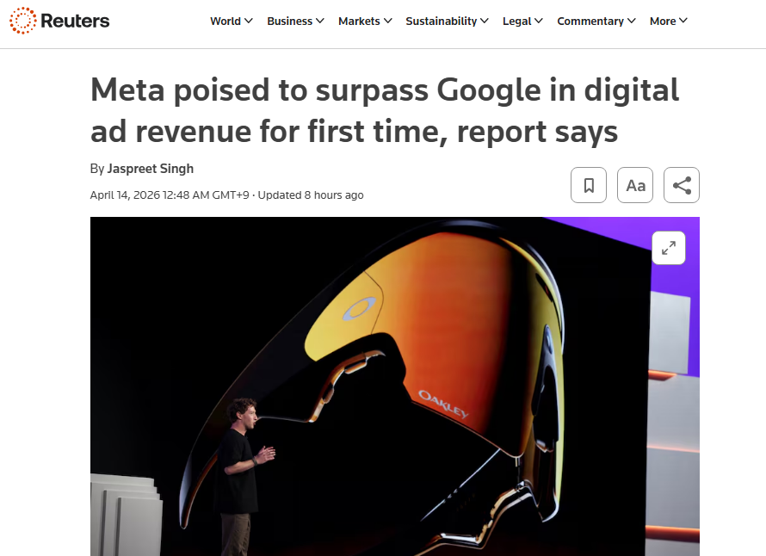This screenshot has height=556, width=766.
Task: Expand the World menu chevron
Action: pyautogui.click(x=249, y=21)
